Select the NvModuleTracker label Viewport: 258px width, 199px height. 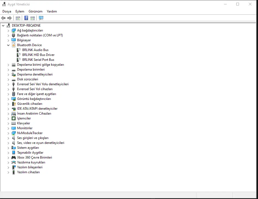click(x=30, y=133)
